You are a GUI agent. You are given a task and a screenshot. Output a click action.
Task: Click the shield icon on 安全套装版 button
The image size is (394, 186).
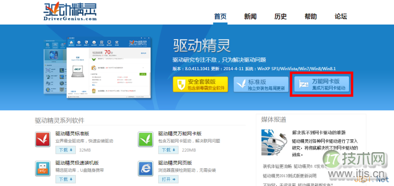tap(180, 84)
